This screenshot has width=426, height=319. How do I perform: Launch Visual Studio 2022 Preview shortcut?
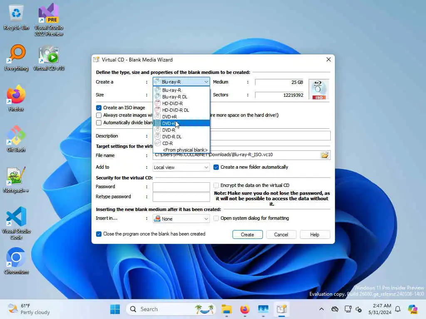49,20
